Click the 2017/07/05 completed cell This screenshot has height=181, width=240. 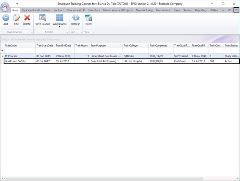(x=161, y=61)
